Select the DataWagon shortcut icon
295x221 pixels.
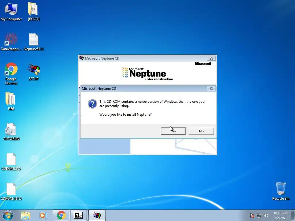11,42
